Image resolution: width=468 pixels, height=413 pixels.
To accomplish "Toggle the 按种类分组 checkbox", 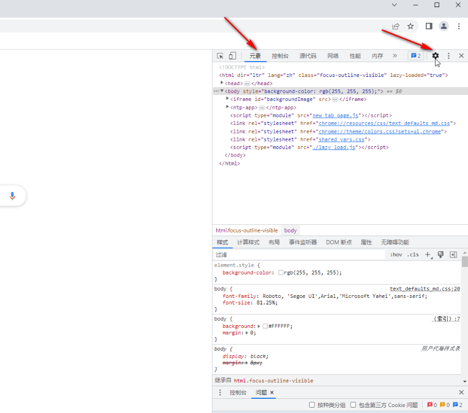I will coord(312,405).
